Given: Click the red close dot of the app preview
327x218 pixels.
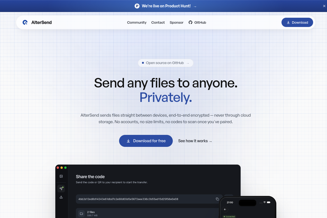Looking at the screenshot, I should [x=58, y=168].
